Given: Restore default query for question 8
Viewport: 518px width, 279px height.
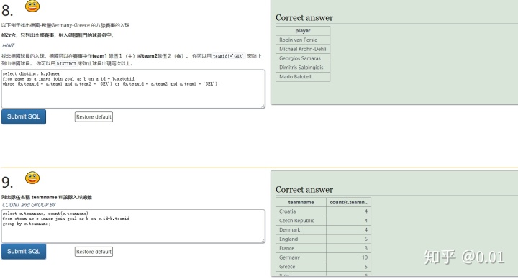Looking at the screenshot, I should (x=94, y=117).
